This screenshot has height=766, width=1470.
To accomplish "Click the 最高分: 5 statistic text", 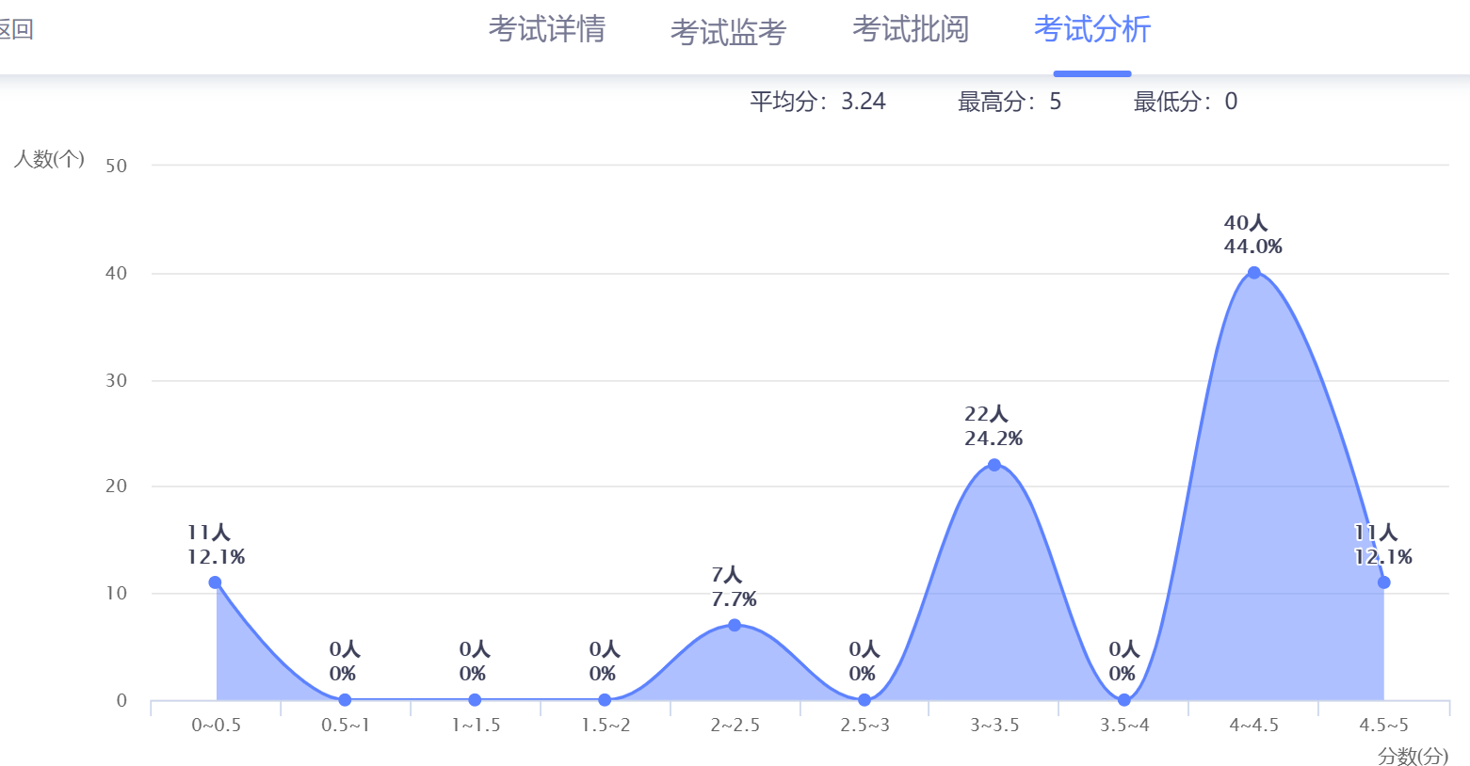I will pyautogui.click(x=1009, y=102).
